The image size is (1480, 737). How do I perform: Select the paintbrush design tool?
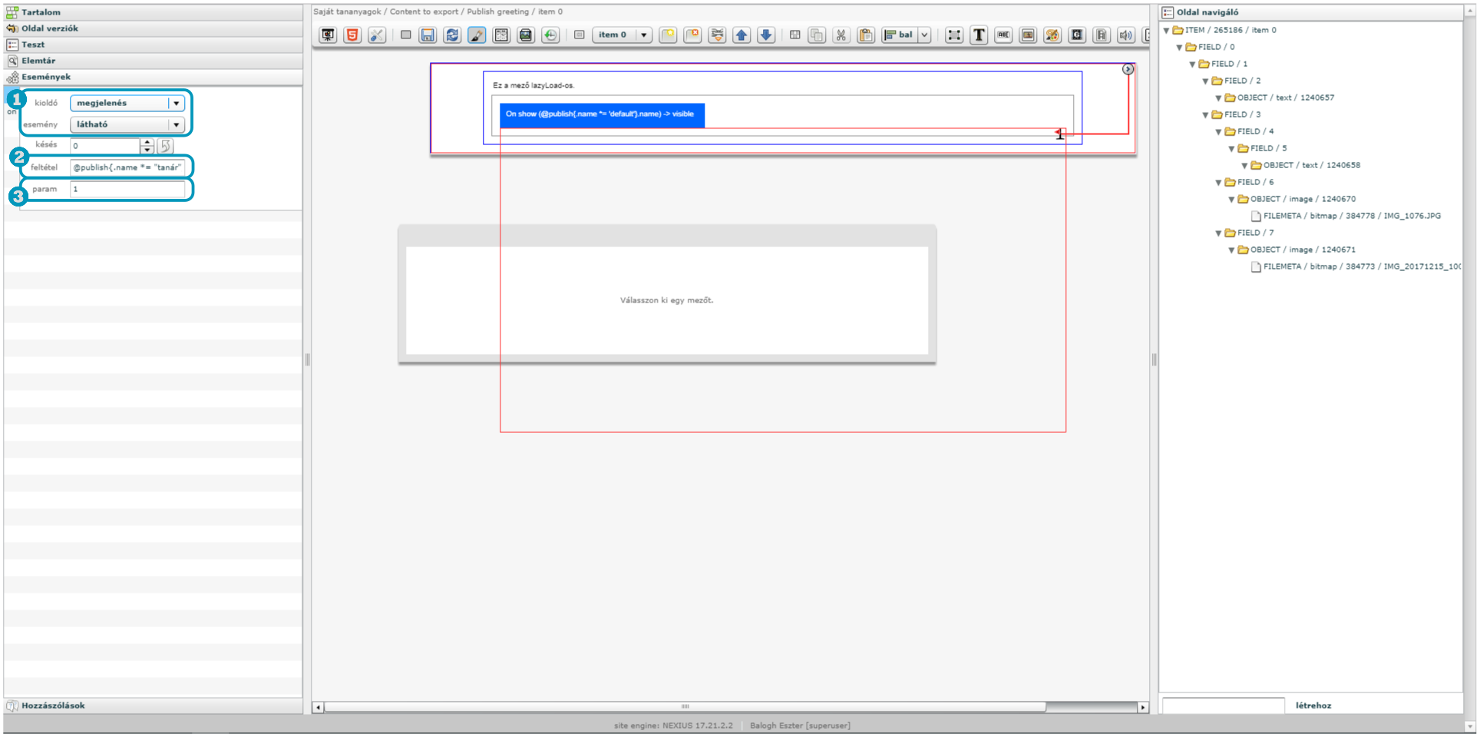[x=477, y=35]
